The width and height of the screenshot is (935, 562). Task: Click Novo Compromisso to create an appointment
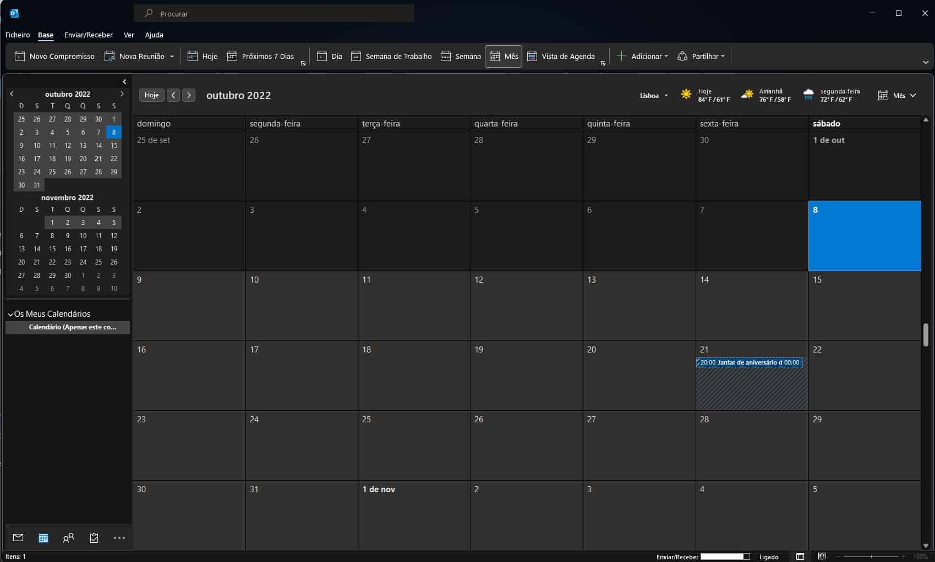tap(54, 56)
